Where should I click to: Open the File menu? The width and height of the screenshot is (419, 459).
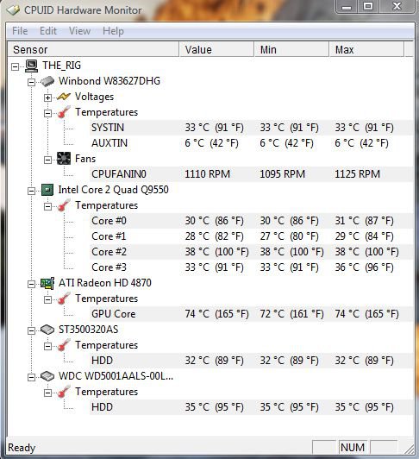click(x=20, y=31)
